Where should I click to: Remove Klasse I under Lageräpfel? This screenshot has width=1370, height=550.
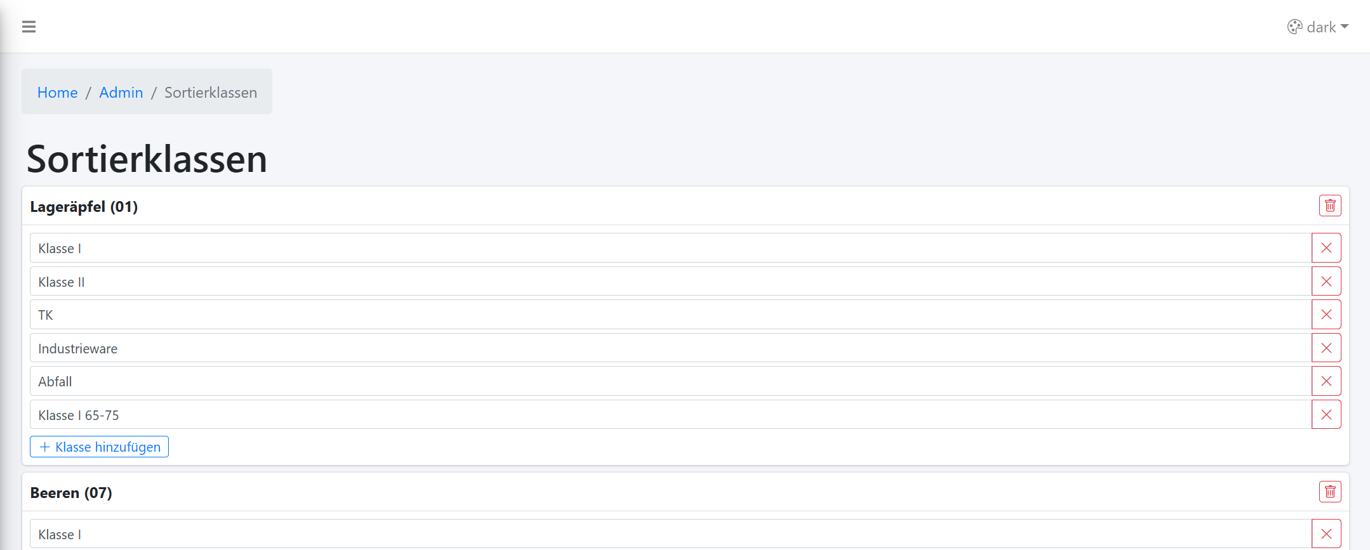click(1326, 248)
